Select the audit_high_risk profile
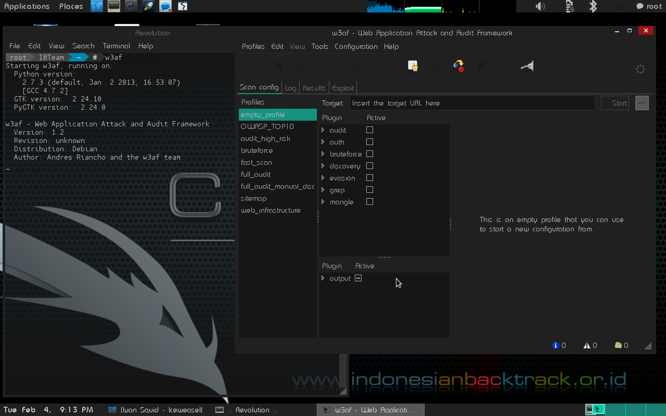The height and width of the screenshot is (416, 666). pyautogui.click(x=277, y=138)
